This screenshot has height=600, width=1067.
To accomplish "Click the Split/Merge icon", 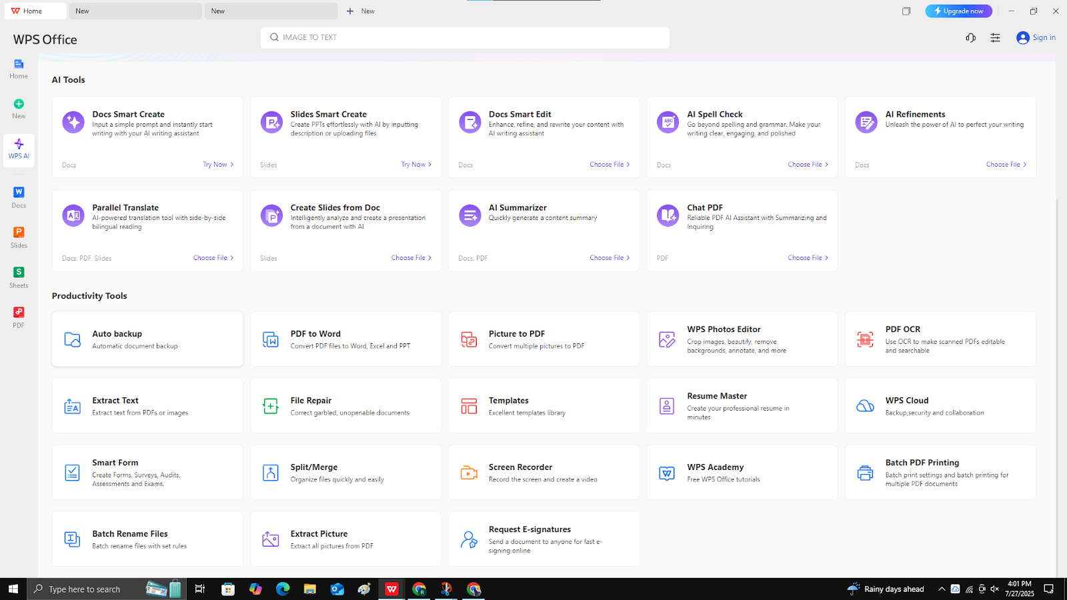I will (271, 473).
